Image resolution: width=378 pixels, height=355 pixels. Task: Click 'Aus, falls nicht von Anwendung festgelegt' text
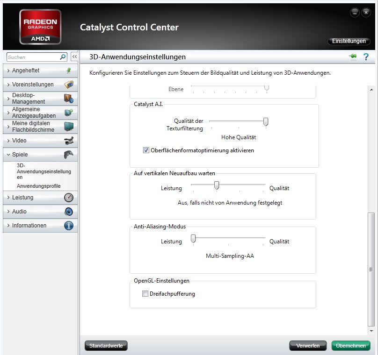click(x=230, y=203)
